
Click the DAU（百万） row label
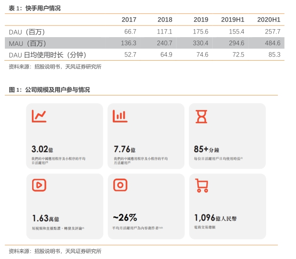click(27, 32)
